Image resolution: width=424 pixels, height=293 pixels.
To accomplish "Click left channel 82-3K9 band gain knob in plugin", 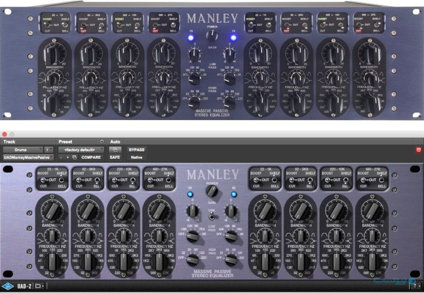I will (x=88, y=211).
